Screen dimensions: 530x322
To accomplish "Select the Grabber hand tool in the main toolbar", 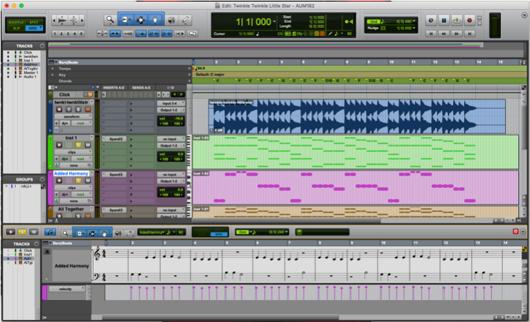I will pyautogui.click(x=155, y=20).
